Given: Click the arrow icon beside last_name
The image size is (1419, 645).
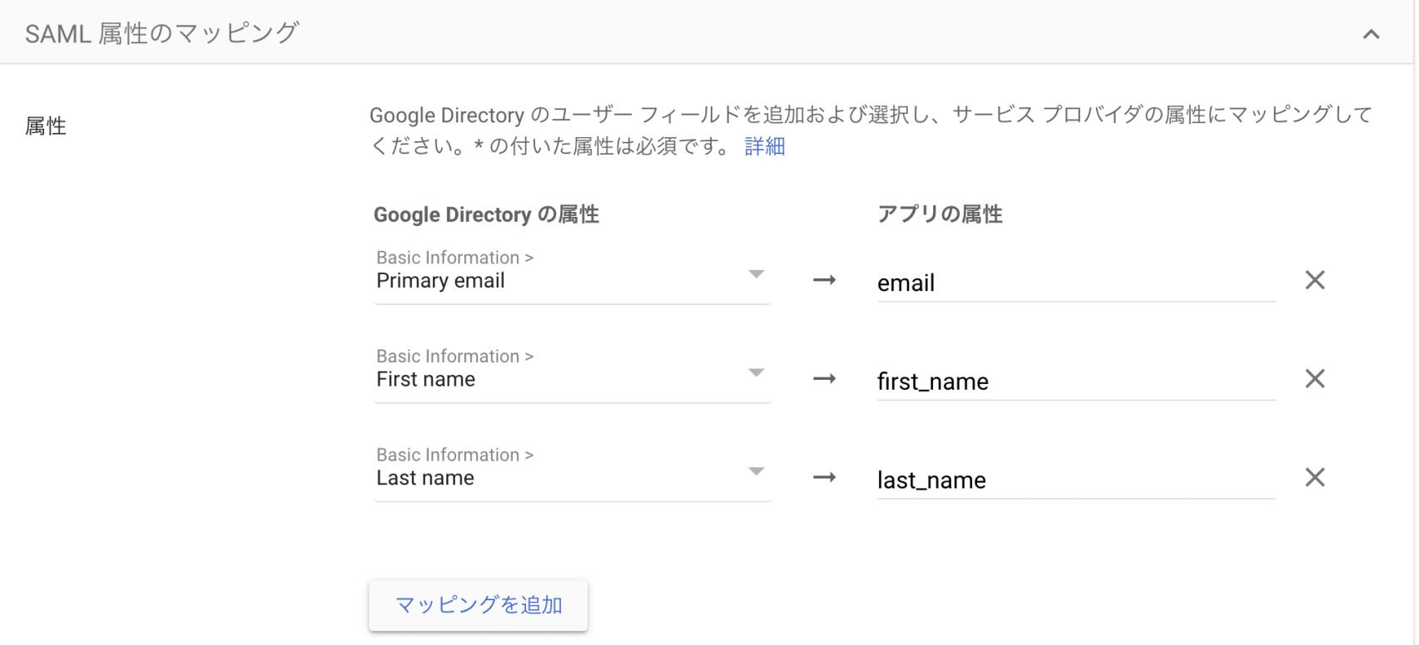Looking at the screenshot, I should pos(824,477).
